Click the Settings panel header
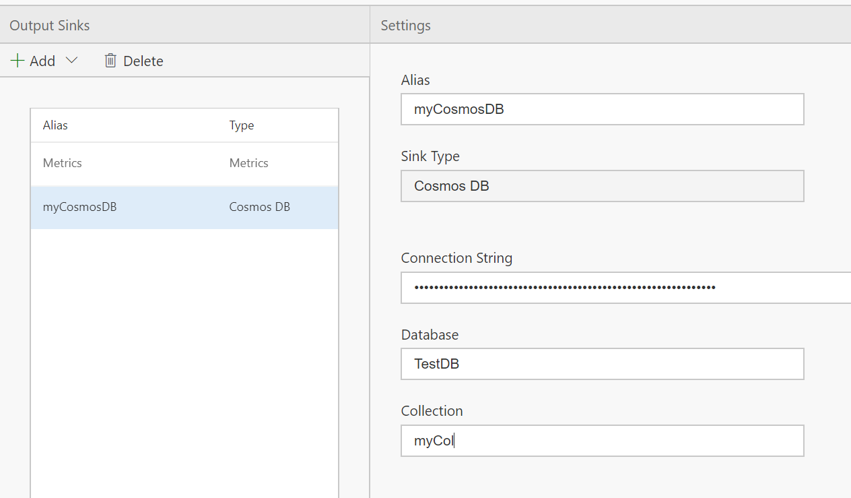The width and height of the screenshot is (851, 498). pyautogui.click(x=405, y=26)
